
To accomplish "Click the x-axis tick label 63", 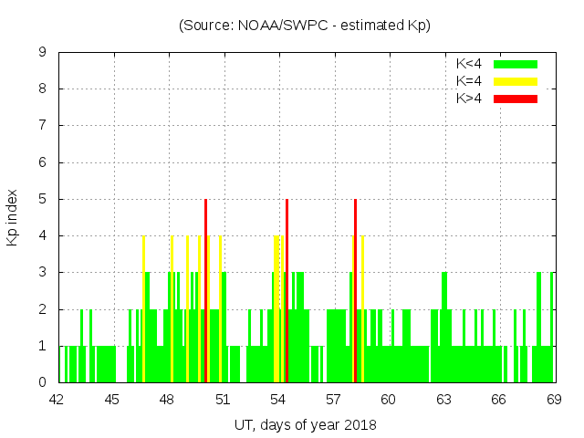I will click(x=443, y=399).
